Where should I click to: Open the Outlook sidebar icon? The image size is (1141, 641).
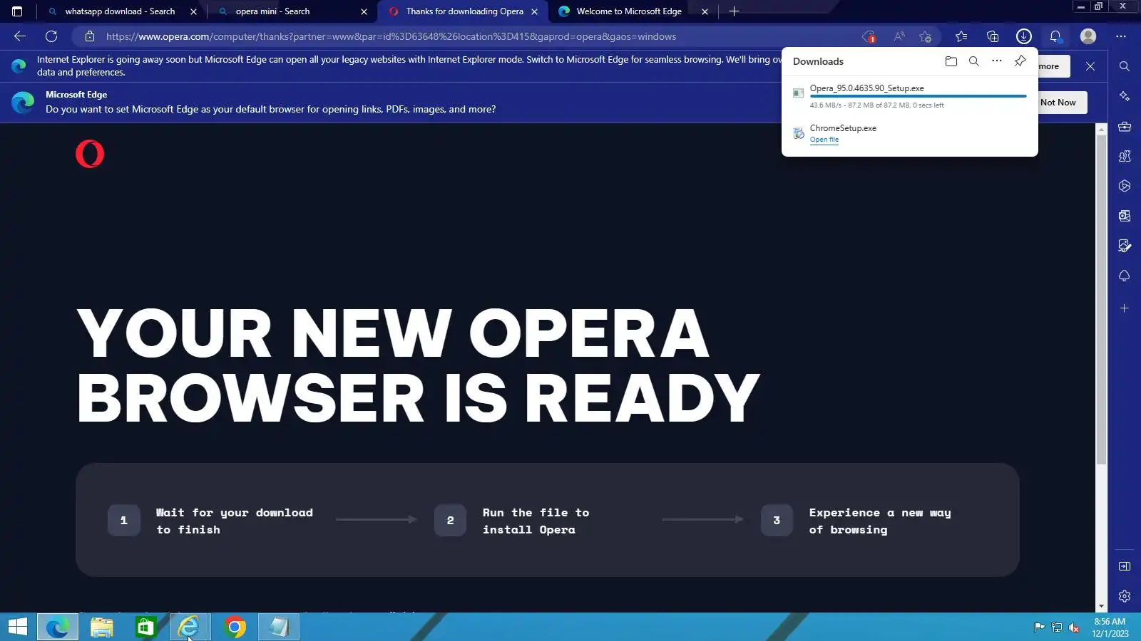(1125, 216)
